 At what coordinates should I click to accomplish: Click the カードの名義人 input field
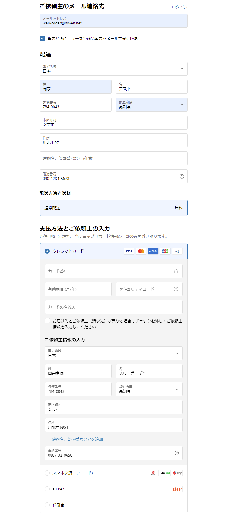click(114, 307)
